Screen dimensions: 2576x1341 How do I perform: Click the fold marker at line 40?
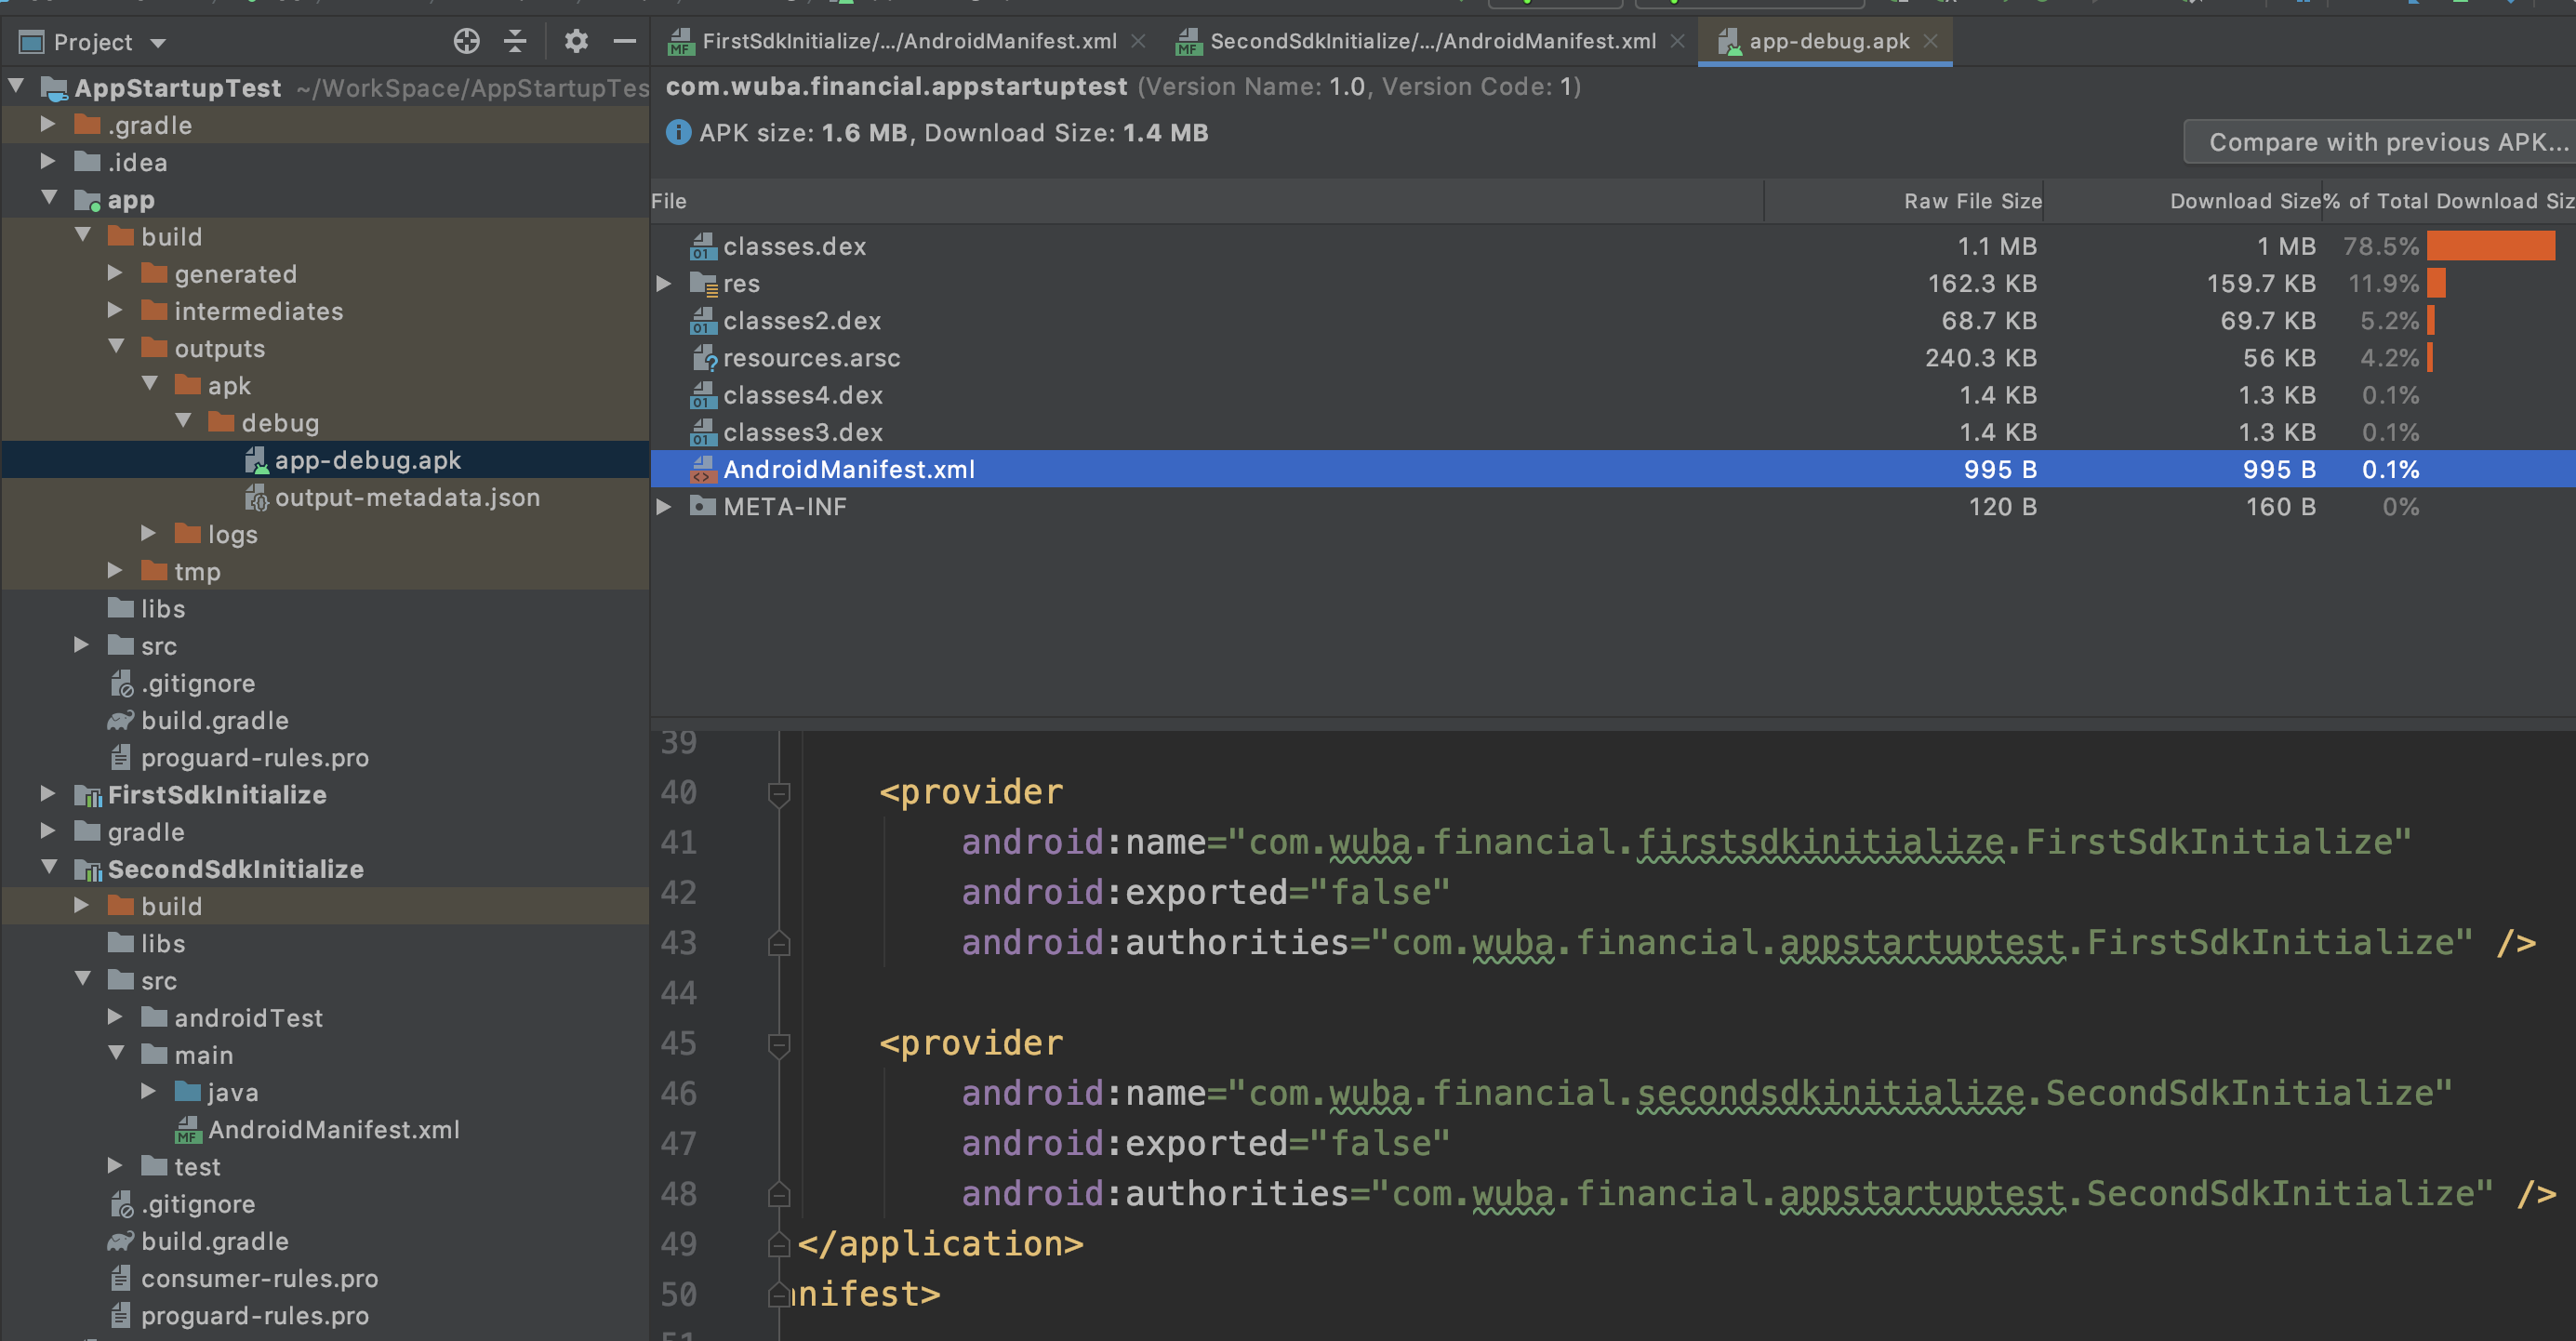coord(779,793)
